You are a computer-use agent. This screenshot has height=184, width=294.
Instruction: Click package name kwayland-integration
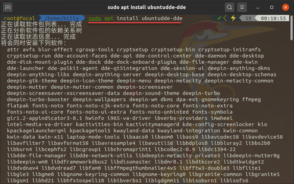pos(189,131)
